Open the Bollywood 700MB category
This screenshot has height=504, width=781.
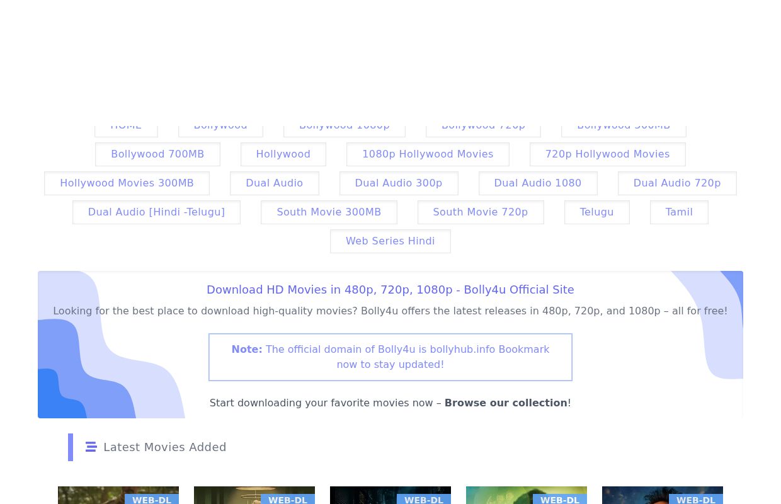coord(157,154)
